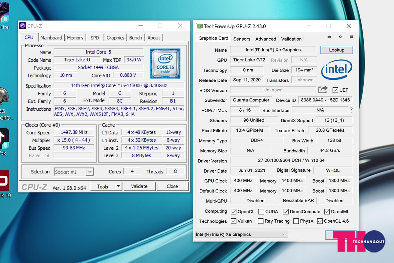Viewport: 394px width, 263px height.
Task: Click the Pixel Fillrate "10.4 GPixel/s"
Action: pyautogui.click(x=250, y=130)
